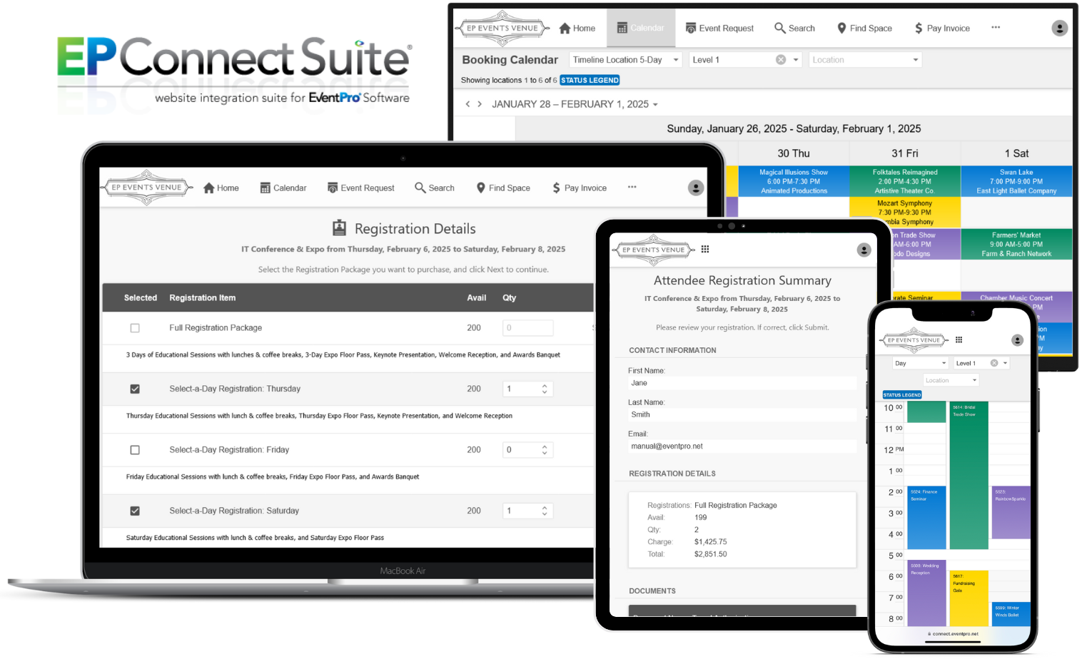Open the grid menu icon on the phone

click(x=959, y=339)
